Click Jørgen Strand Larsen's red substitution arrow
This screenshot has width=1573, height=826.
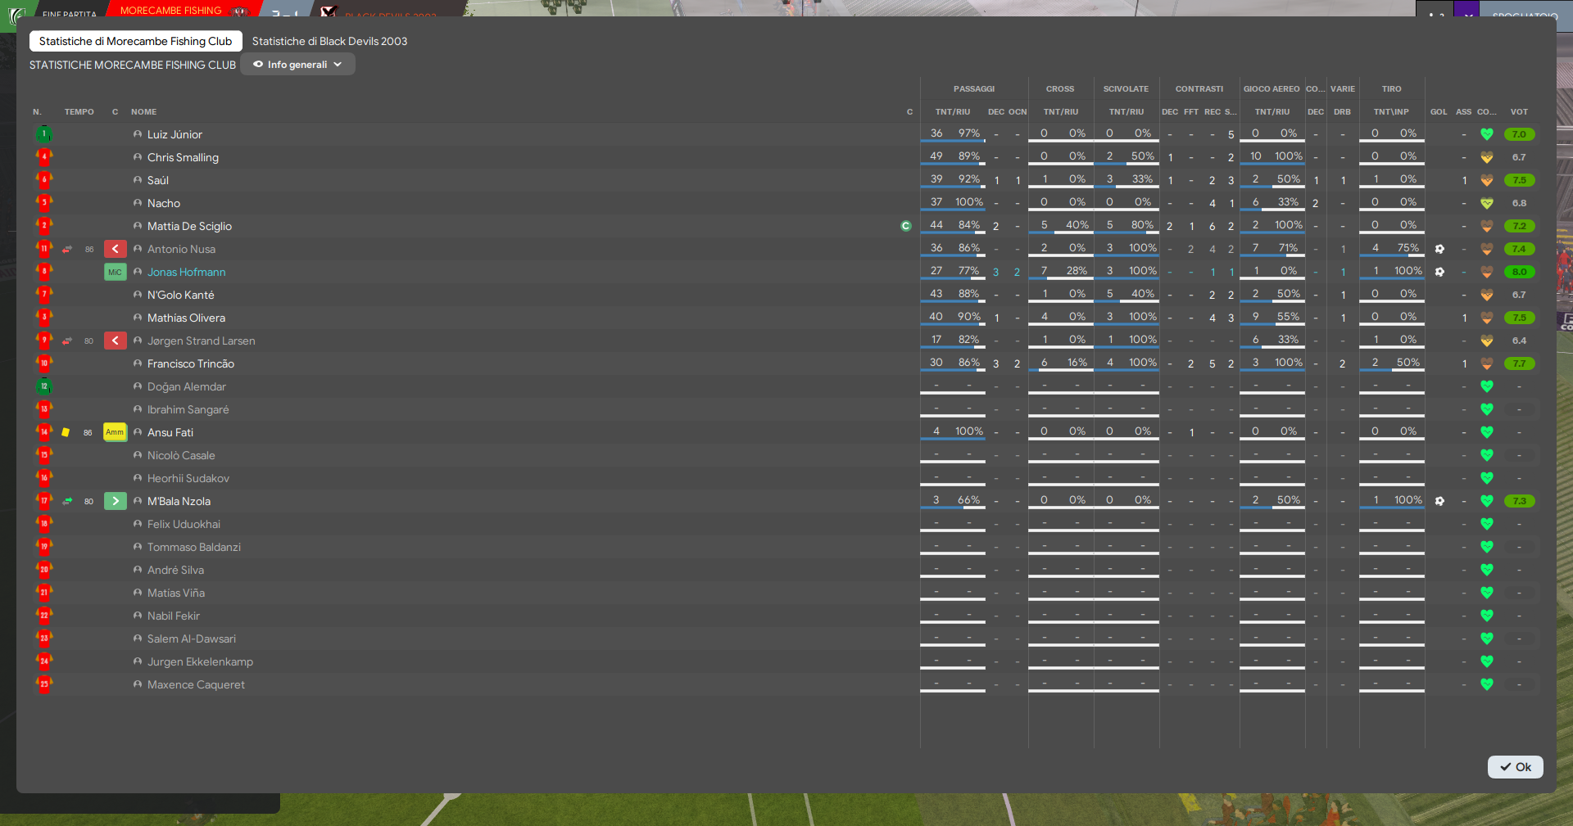pos(116,341)
